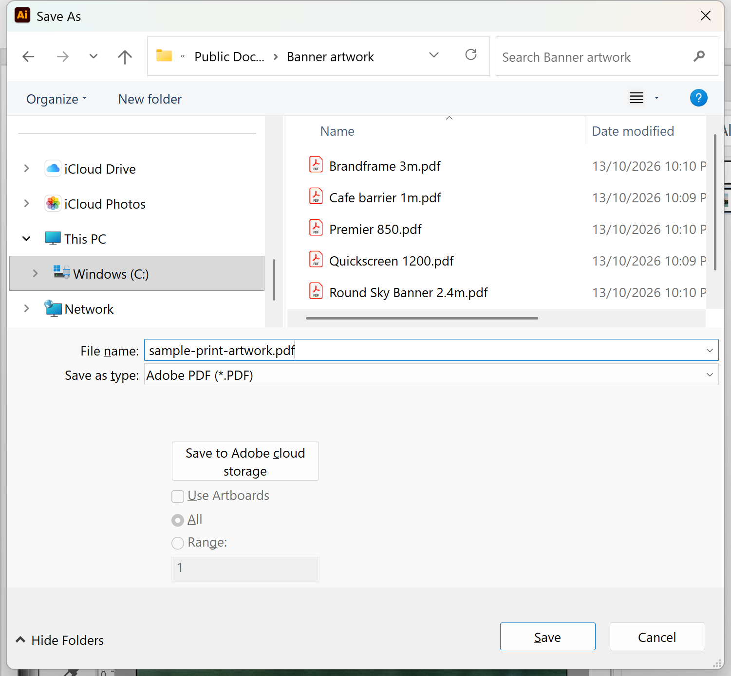The width and height of the screenshot is (731, 676).
Task: Collapse the This PC node
Action: click(27, 239)
